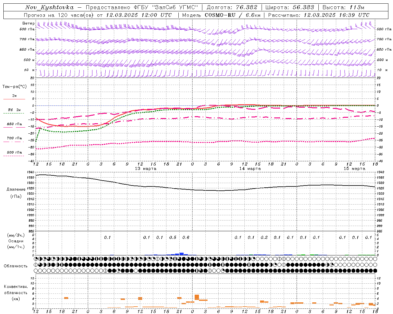Viewport: 393px width, 314px height.
Task: Click the Тем-ра(°C) temperature panel label
Action: (x=14, y=87)
